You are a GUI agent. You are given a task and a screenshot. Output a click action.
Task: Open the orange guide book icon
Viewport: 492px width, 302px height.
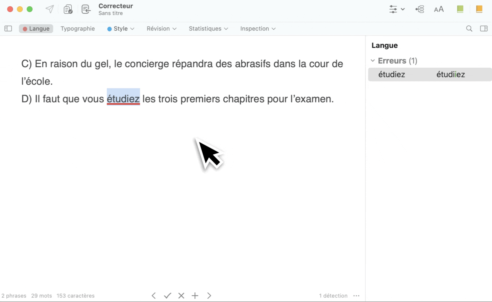pyautogui.click(x=479, y=9)
